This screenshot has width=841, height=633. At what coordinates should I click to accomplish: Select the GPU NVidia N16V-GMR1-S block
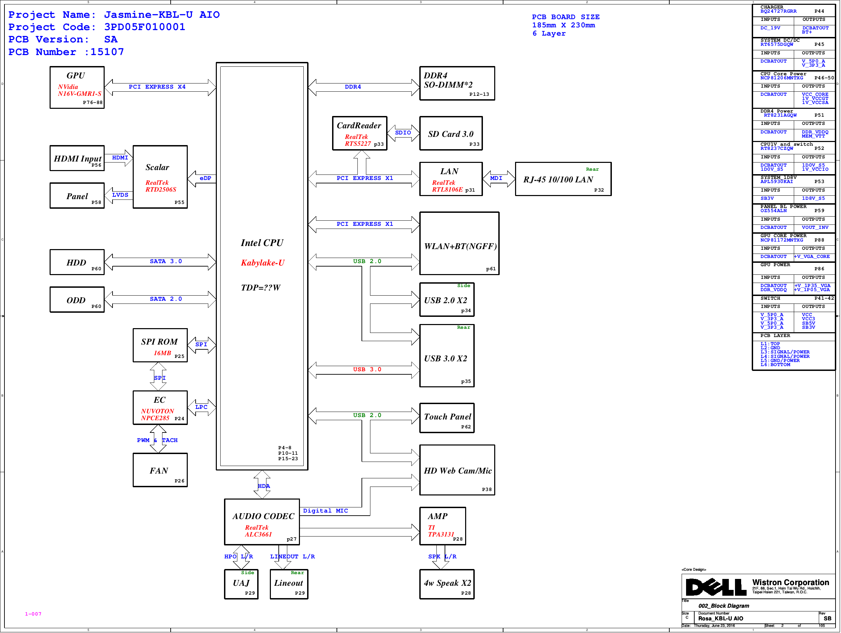77,88
